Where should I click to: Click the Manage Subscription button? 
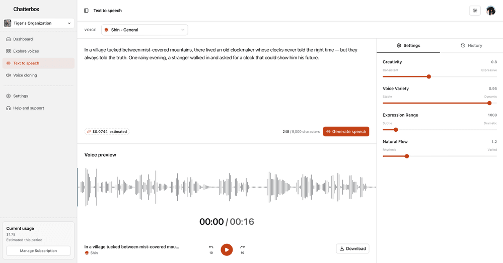(38, 251)
